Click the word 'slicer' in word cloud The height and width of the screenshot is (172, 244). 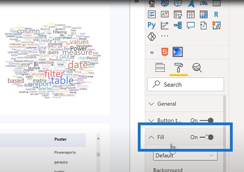click(x=27, y=51)
